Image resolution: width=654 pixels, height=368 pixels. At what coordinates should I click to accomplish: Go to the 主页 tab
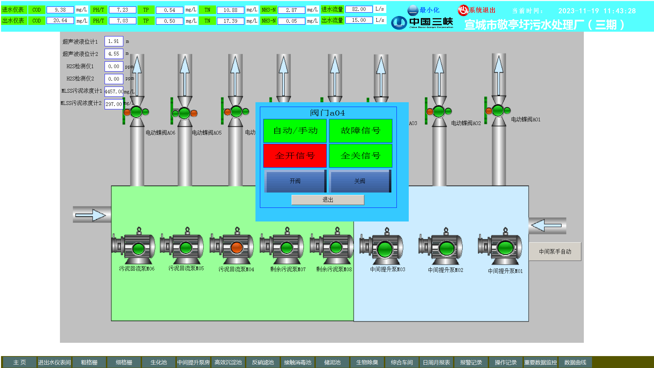coord(19,362)
